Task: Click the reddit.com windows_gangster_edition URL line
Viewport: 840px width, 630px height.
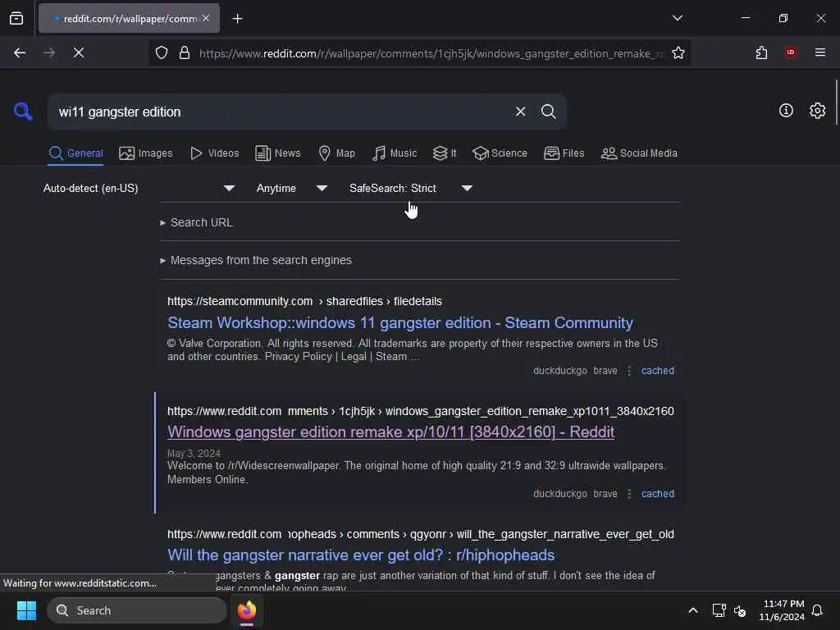Action: point(421,411)
